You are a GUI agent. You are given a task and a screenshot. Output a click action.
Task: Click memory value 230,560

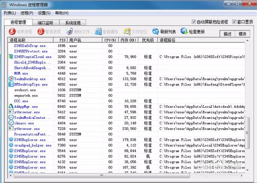click(129, 129)
